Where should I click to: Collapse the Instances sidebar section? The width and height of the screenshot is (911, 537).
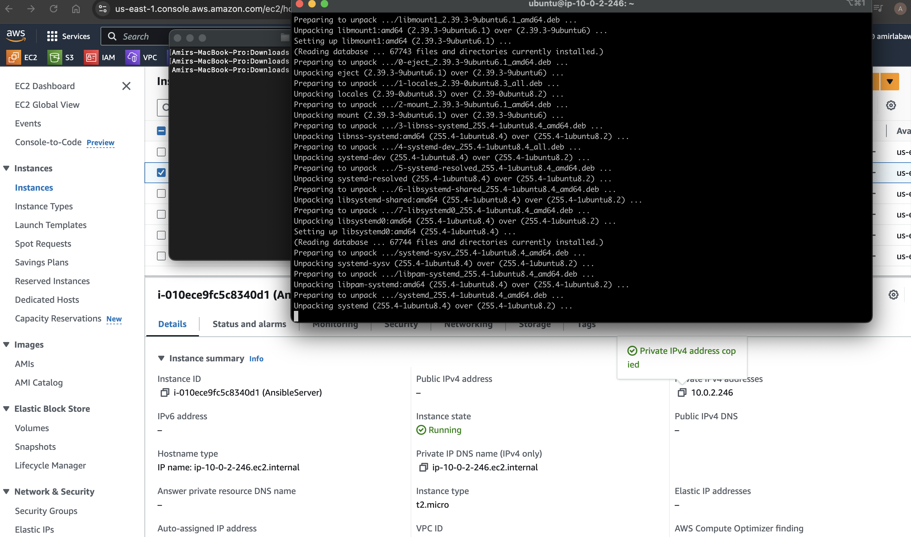pos(6,168)
